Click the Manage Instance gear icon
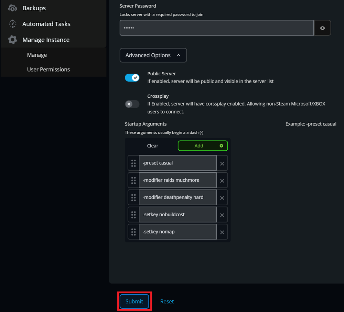344x312 pixels. coord(12,40)
